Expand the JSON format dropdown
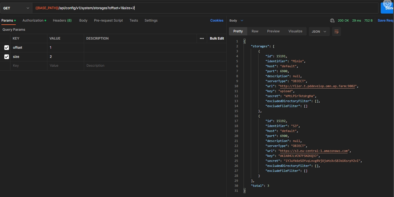Viewport: 394px width, 197px height. click(319, 32)
